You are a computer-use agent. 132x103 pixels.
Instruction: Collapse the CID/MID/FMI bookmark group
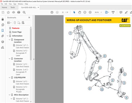click(x=9, y=78)
